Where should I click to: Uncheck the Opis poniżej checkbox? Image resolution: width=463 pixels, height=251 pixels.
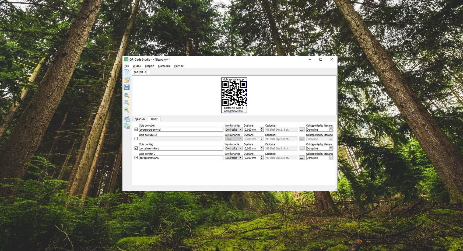[136, 148]
